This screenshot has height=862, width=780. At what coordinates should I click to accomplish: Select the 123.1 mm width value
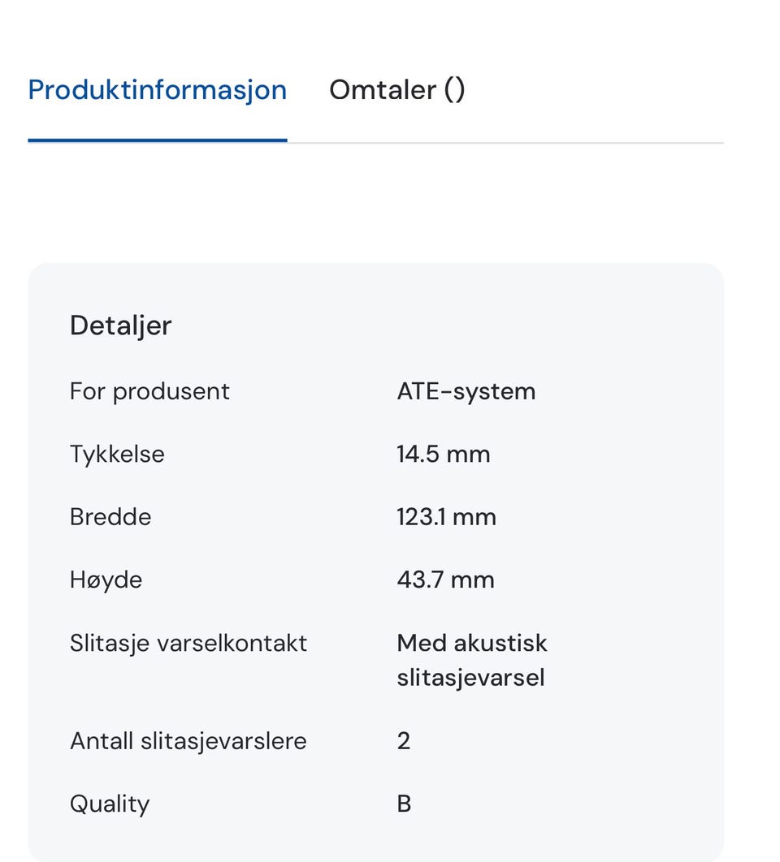[446, 517]
